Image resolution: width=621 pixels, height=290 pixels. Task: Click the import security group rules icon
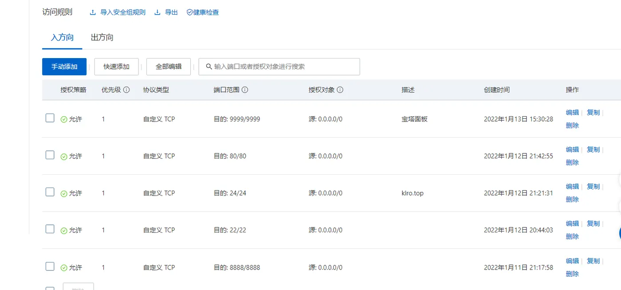(93, 12)
